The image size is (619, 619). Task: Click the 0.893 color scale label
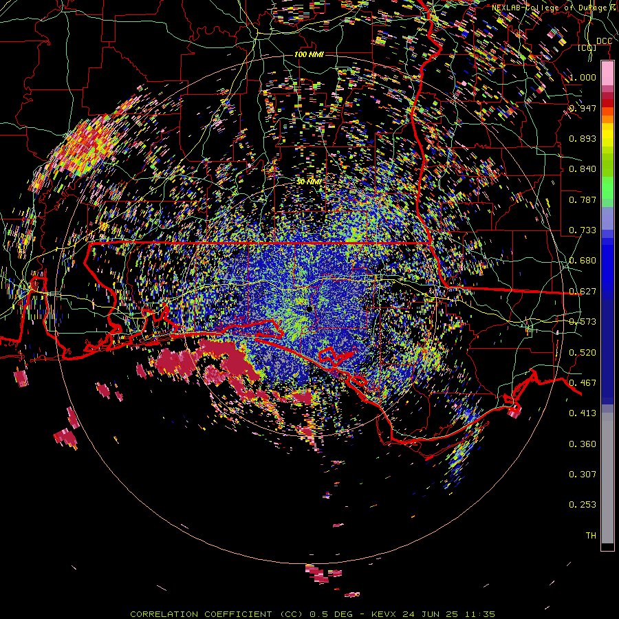pos(583,138)
